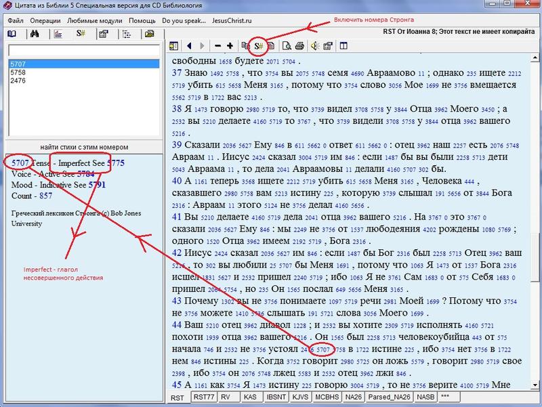Click the speaker sound icon
The height and width of the screenshot is (407, 542).
coord(314,46)
